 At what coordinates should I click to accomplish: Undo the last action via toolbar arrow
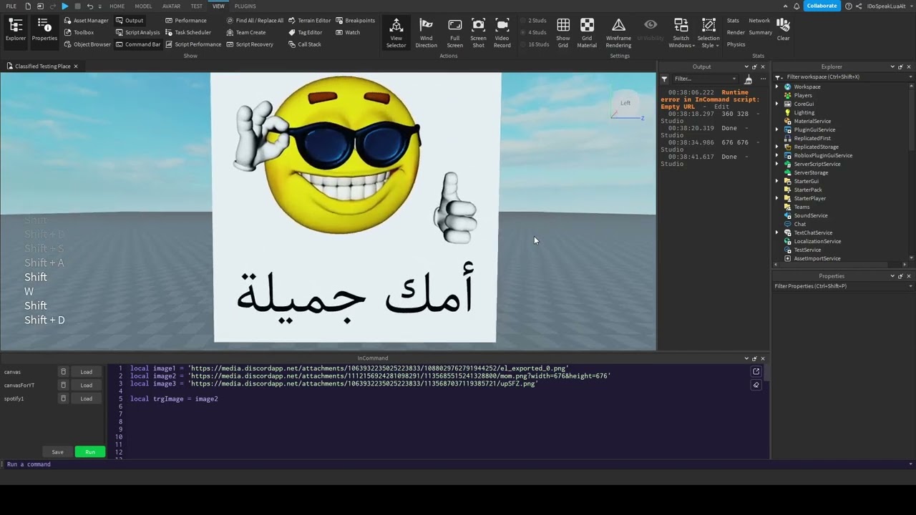pos(89,6)
